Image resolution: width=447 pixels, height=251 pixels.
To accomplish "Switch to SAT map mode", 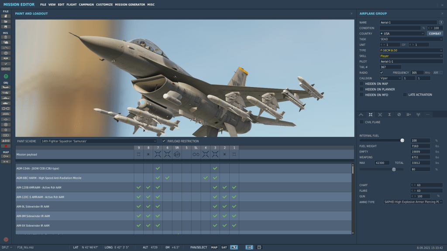I will 224,248.
